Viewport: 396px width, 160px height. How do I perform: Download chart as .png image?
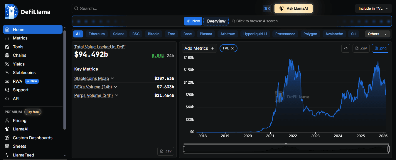[x=380, y=48]
